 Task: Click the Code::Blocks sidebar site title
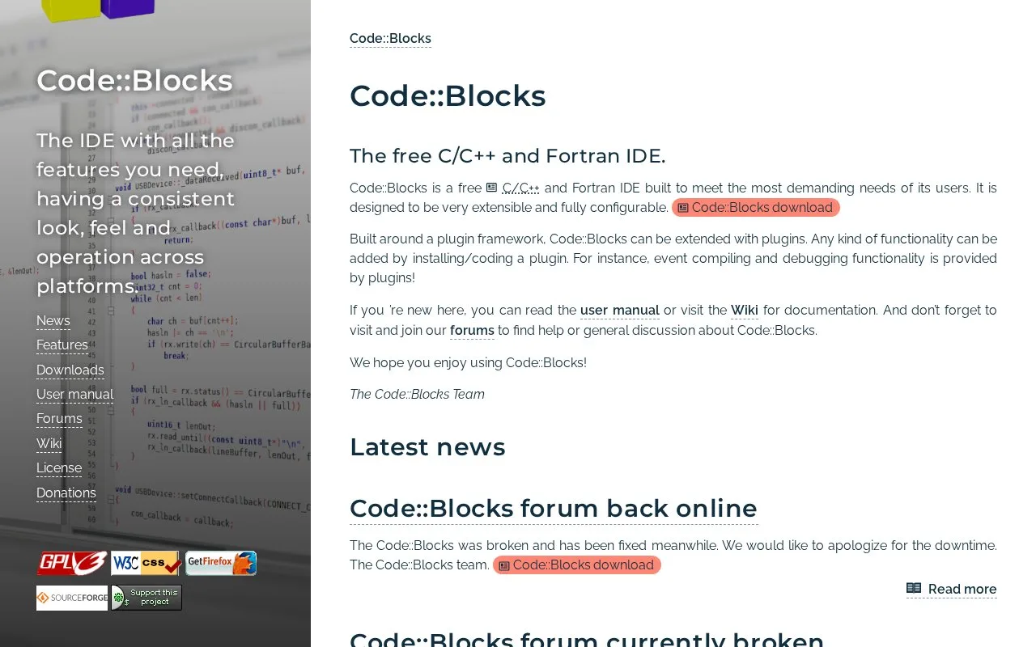tap(134, 81)
